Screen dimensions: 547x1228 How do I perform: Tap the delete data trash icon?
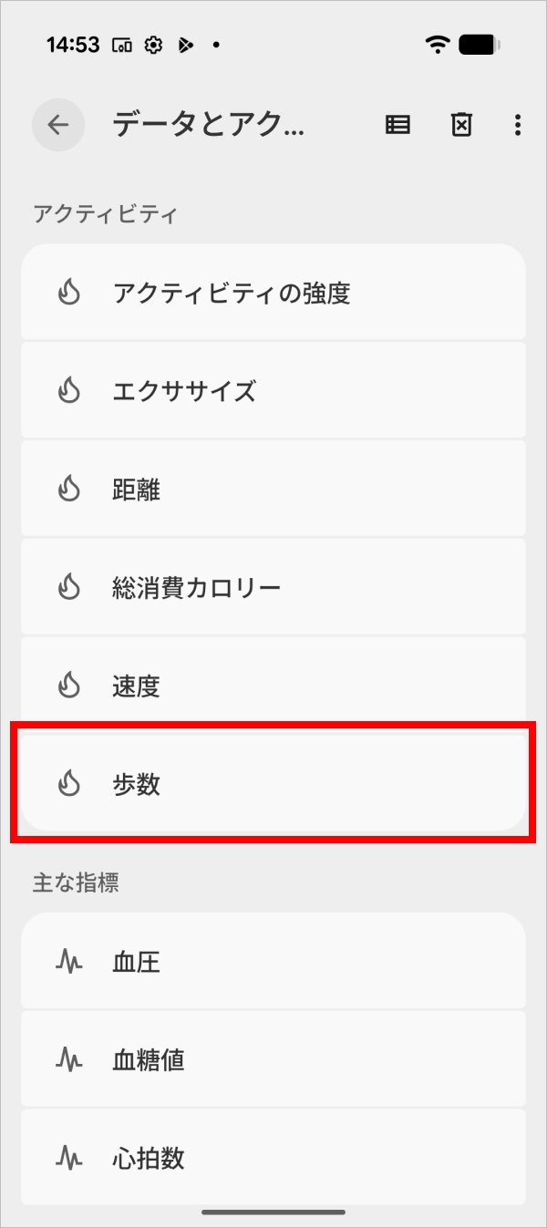point(462,125)
